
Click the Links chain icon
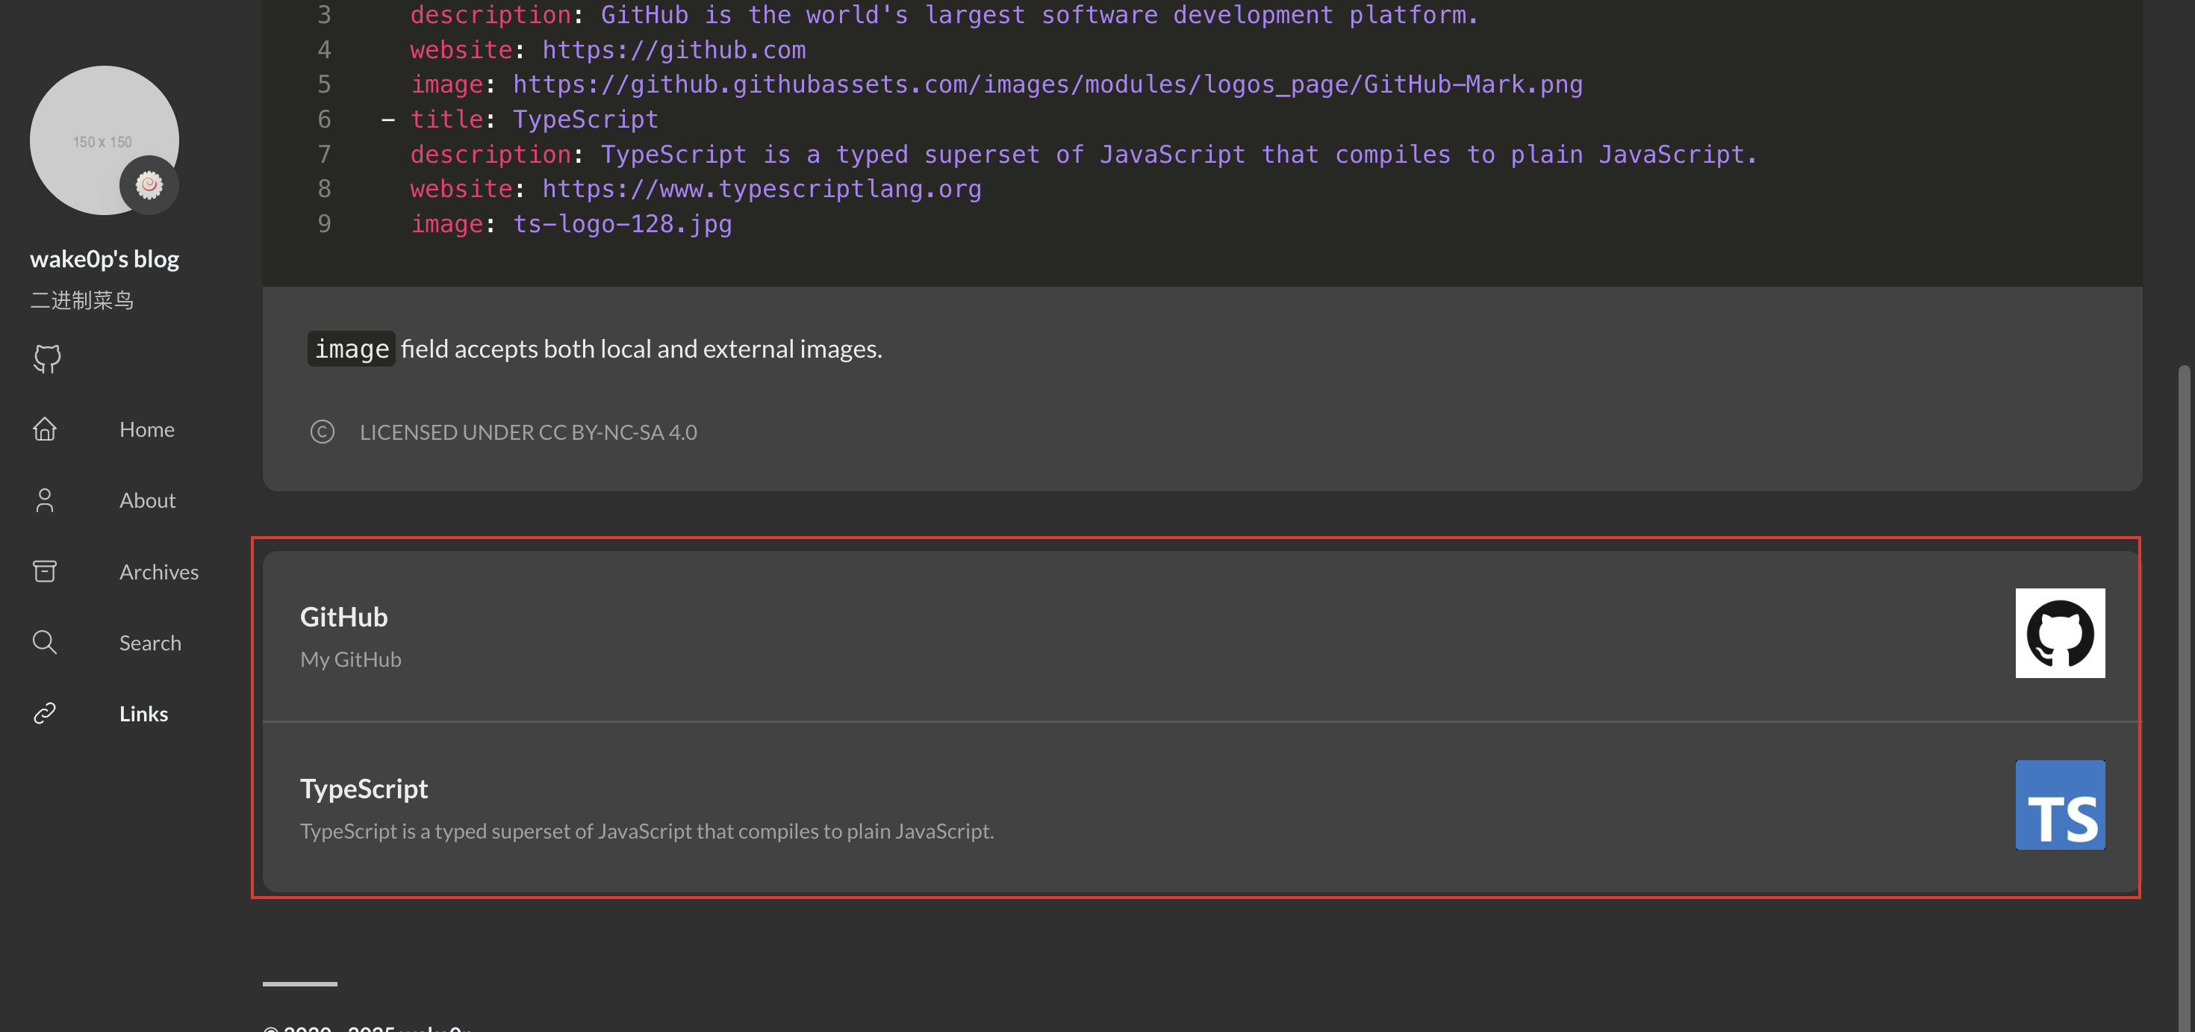click(44, 713)
